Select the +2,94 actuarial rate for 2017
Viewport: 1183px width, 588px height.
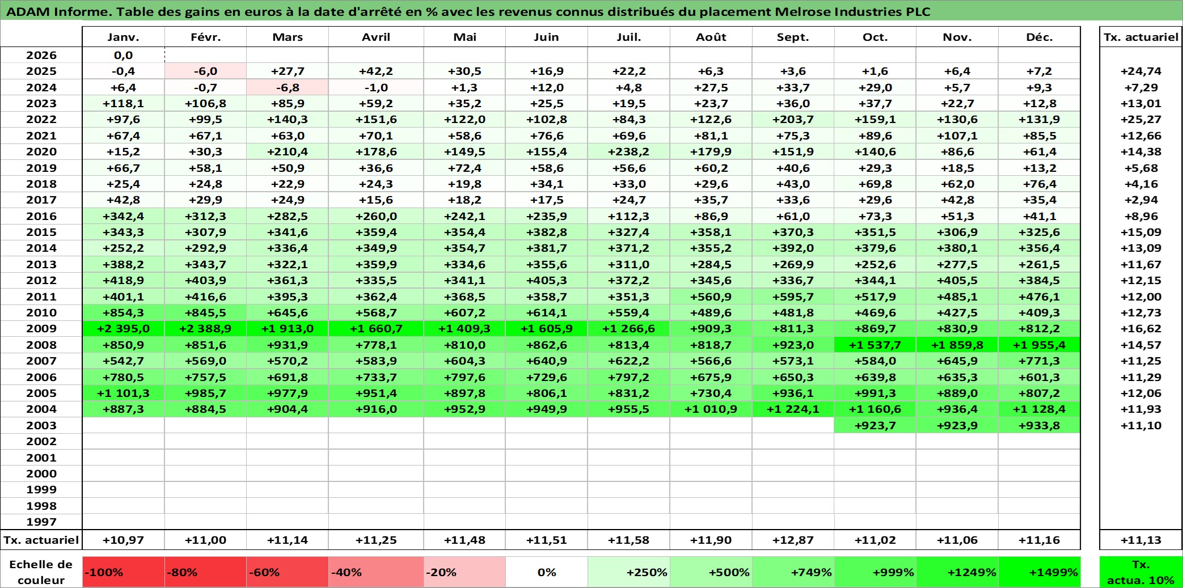point(1141,200)
